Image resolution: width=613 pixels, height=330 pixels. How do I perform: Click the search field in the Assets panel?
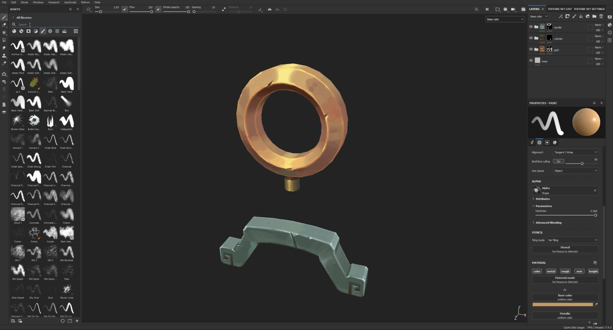[41, 25]
